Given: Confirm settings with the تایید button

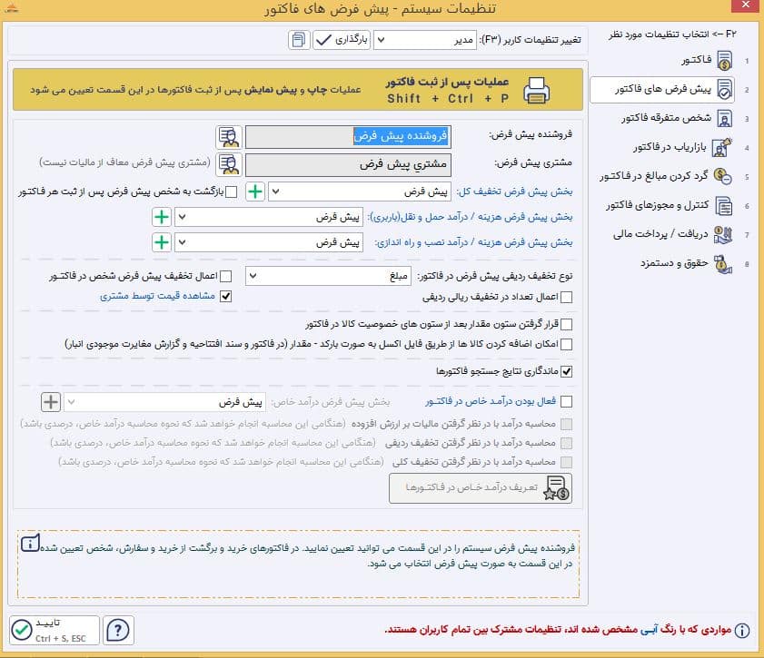Looking at the screenshot, I should (x=55, y=630).
